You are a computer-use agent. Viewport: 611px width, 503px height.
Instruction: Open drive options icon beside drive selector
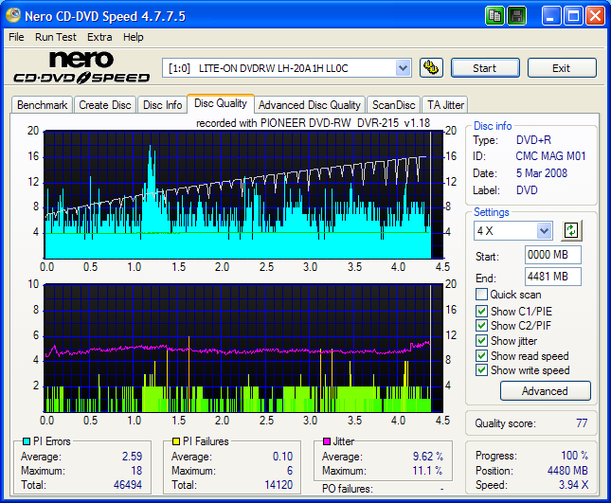[x=431, y=68]
